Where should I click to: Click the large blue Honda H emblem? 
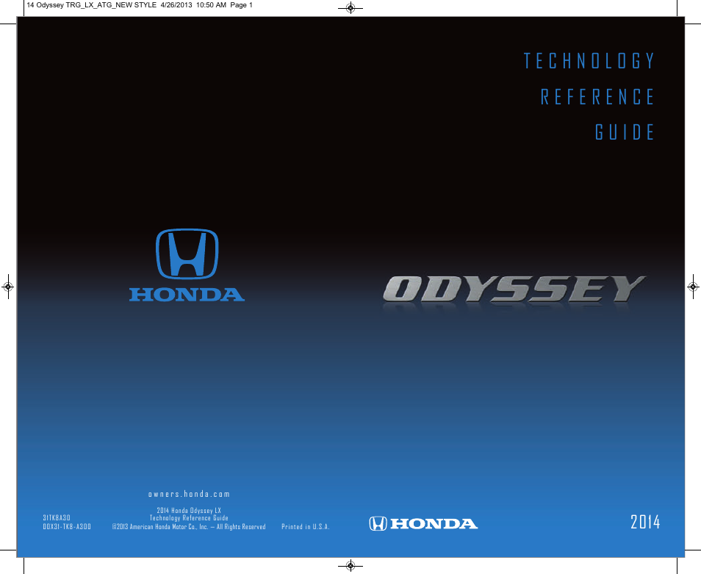click(187, 254)
